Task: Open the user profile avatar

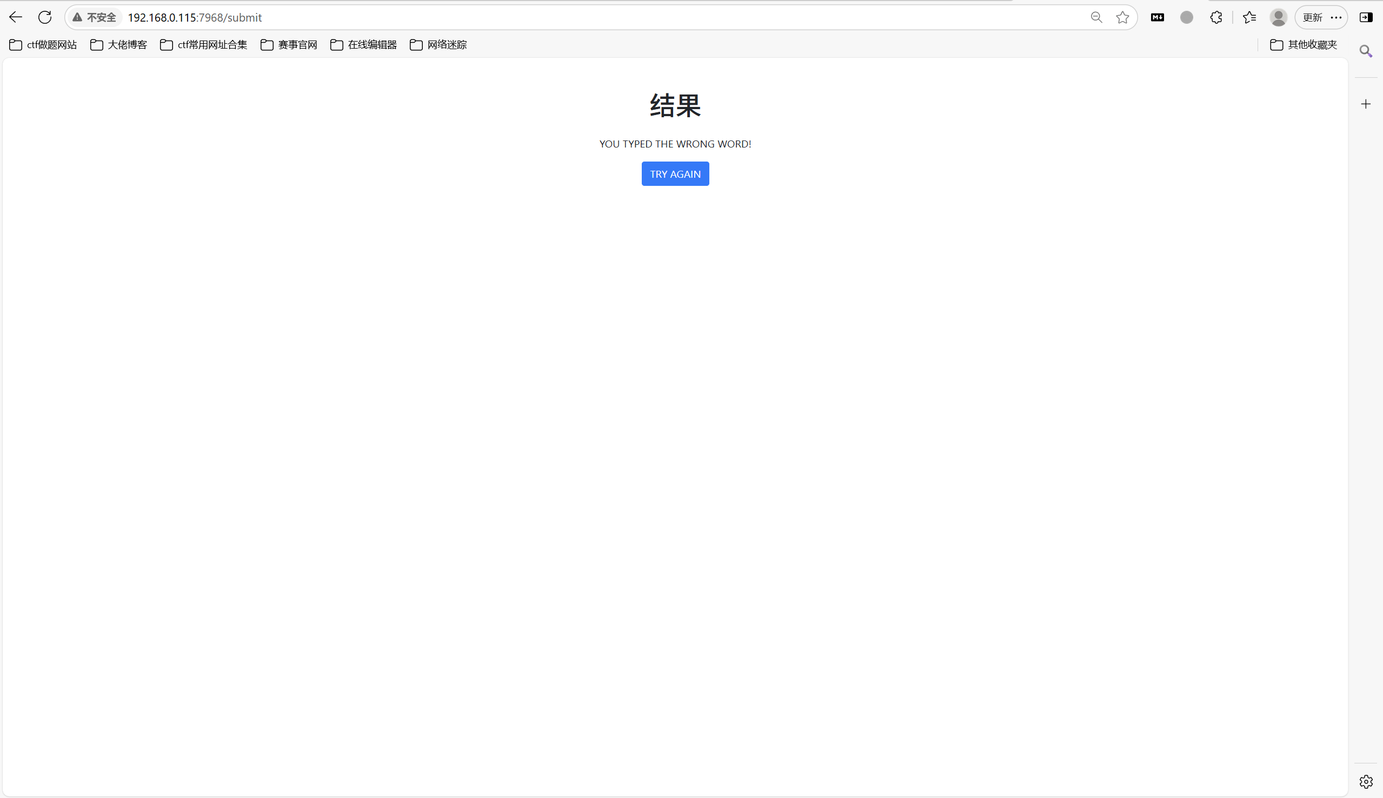Action: [x=1279, y=17]
